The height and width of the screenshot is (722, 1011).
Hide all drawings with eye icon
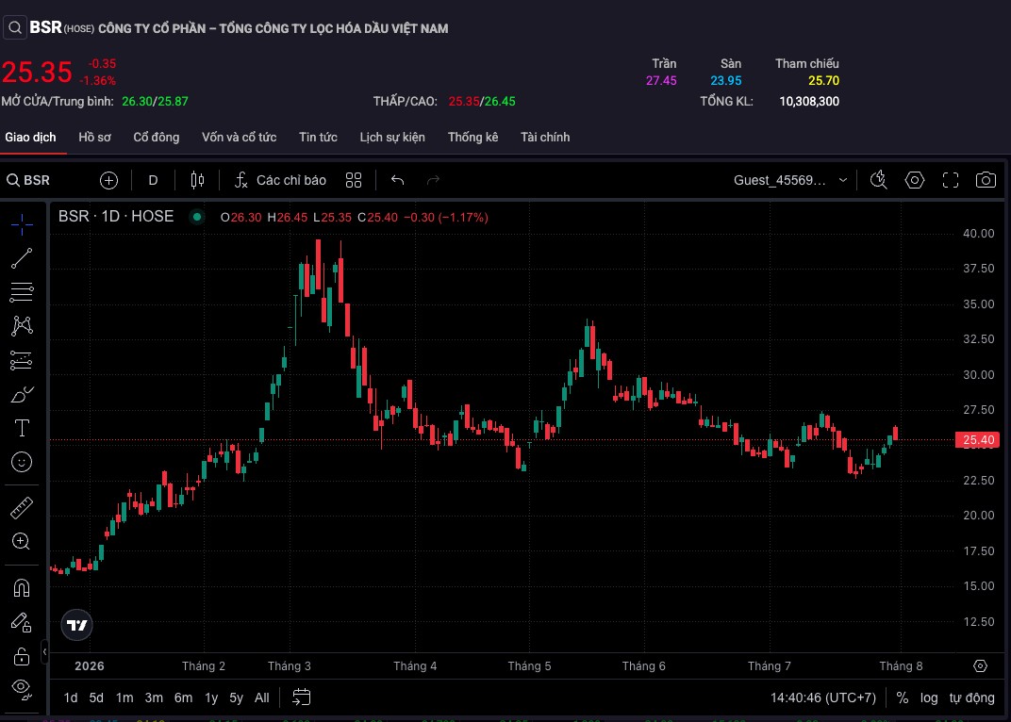(x=22, y=689)
